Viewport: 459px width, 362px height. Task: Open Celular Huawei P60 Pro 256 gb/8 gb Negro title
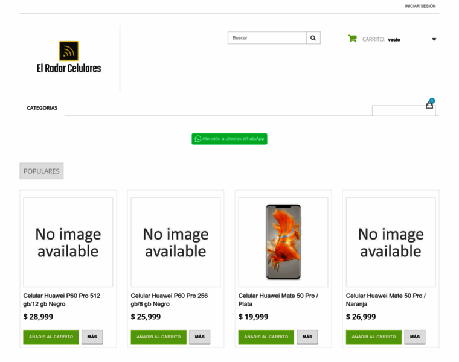pyautogui.click(x=169, y=300)
